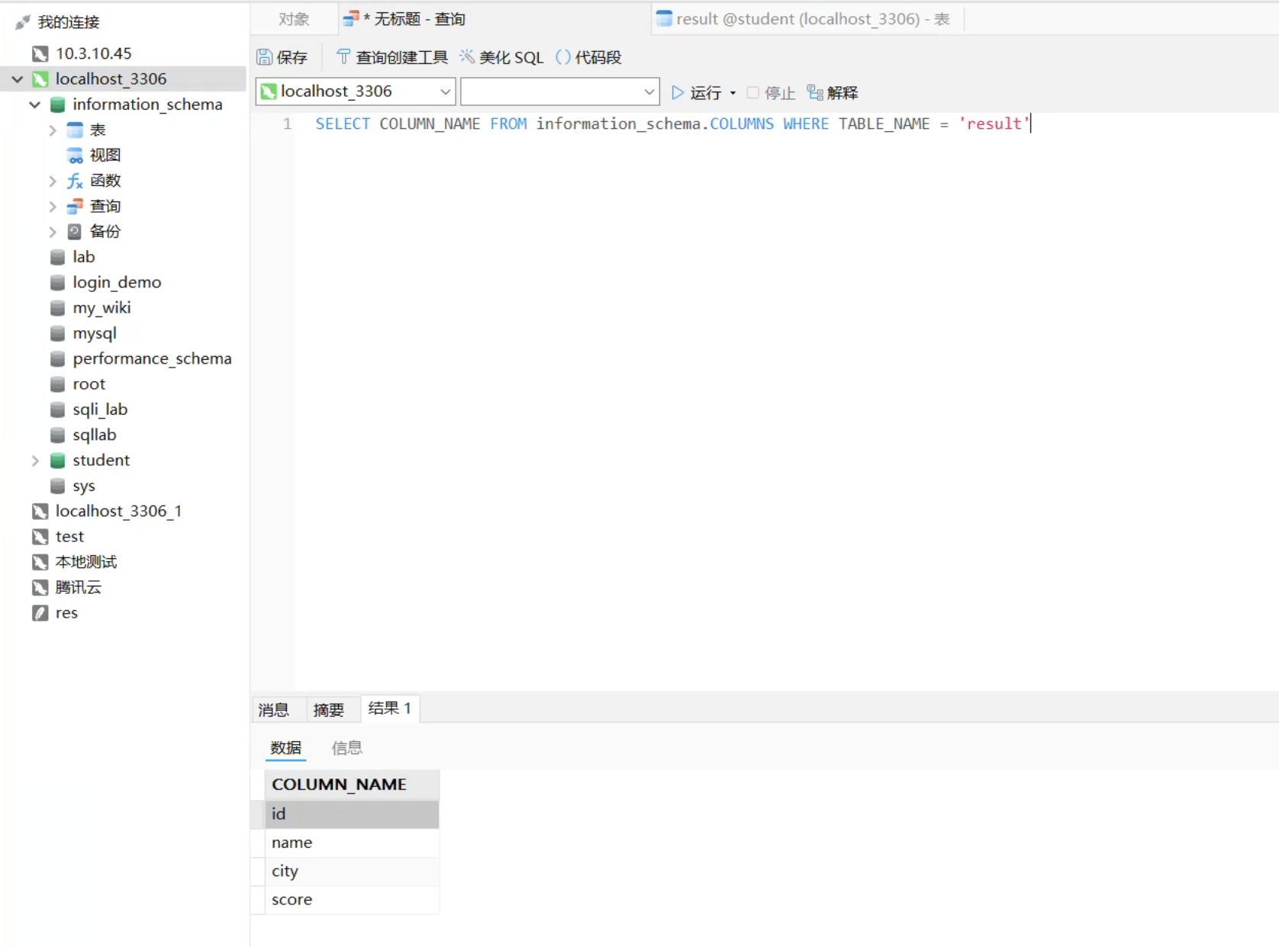Open the Query Builder tool (查询创建工具)
Viewport: 1279px width, 947px height.
coord(343,57)
